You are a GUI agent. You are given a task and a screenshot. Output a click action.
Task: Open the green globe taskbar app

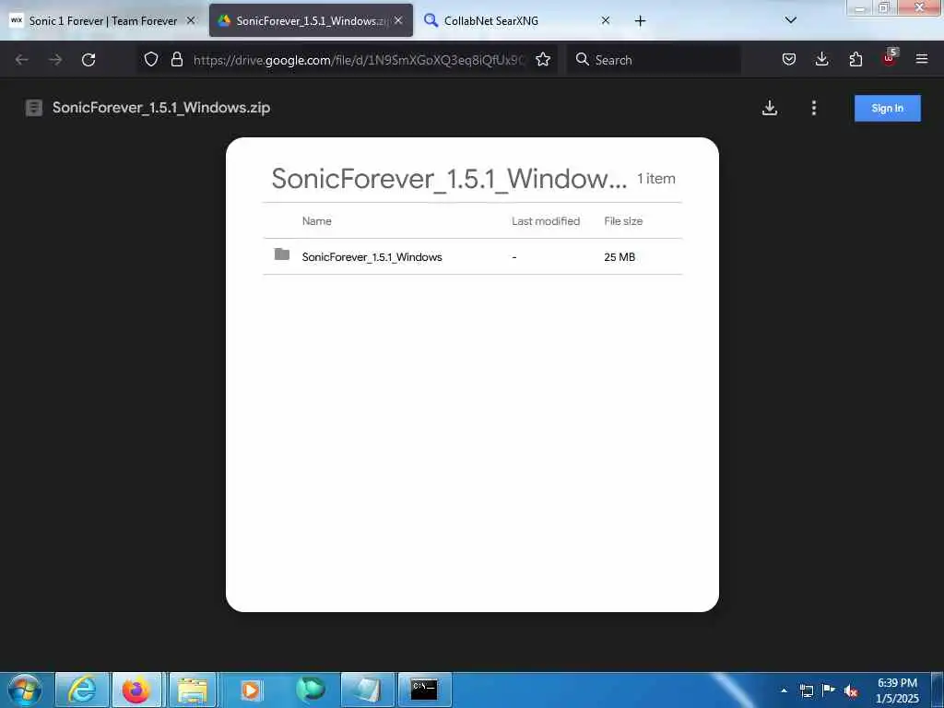pyautogui.click(x=310, y=690)
